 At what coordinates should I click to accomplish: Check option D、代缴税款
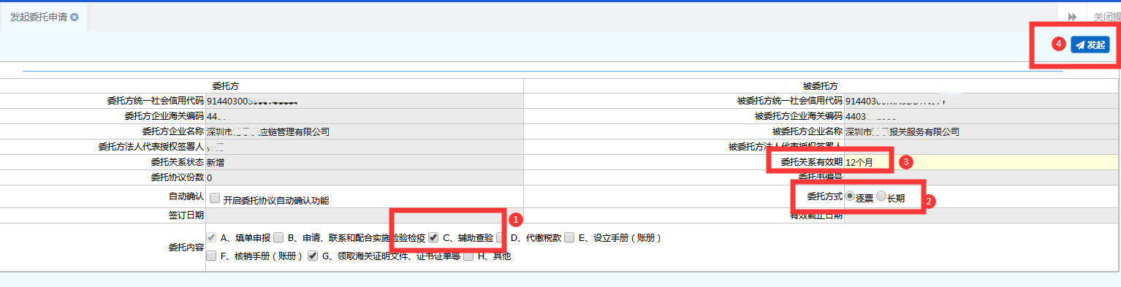click(501, 237)
